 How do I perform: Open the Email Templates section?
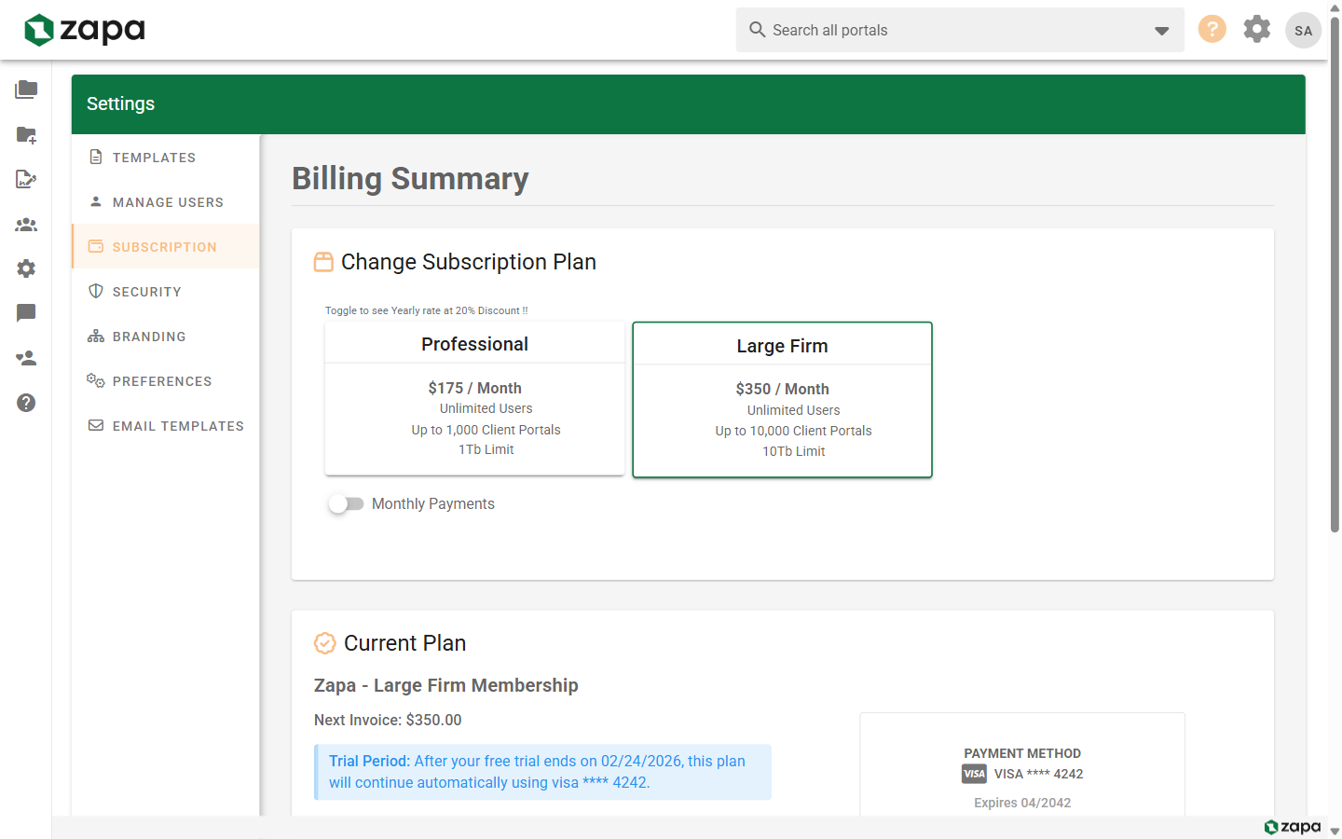coord(166,426)
